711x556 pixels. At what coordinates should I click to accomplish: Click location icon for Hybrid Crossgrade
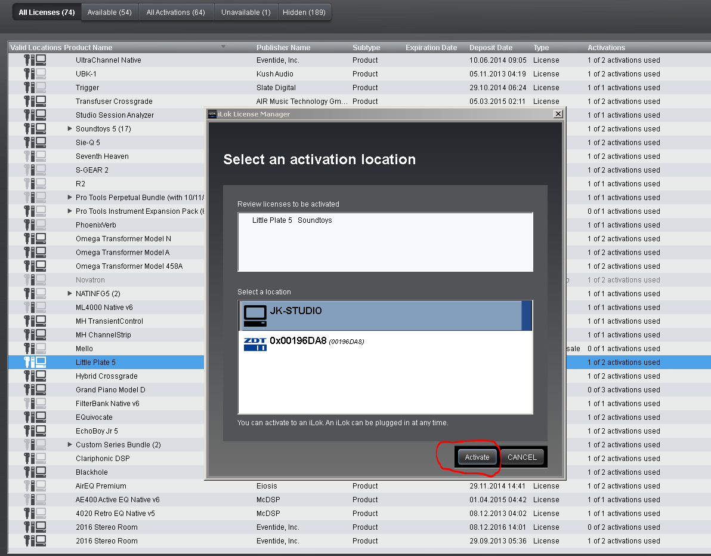tap(35, 376)
